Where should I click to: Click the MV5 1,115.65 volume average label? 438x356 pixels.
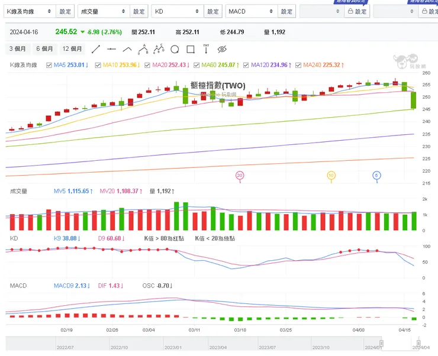(73, 192)
